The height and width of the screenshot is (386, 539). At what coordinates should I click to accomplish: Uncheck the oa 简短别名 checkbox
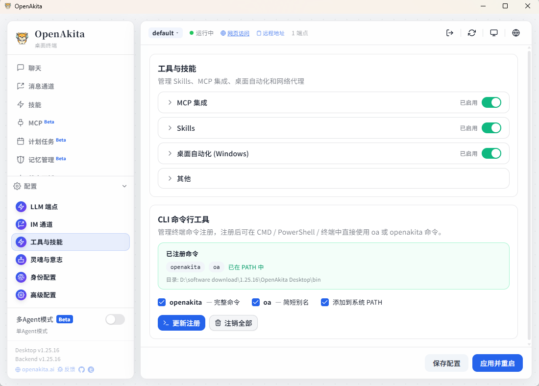tap(255, 302)
